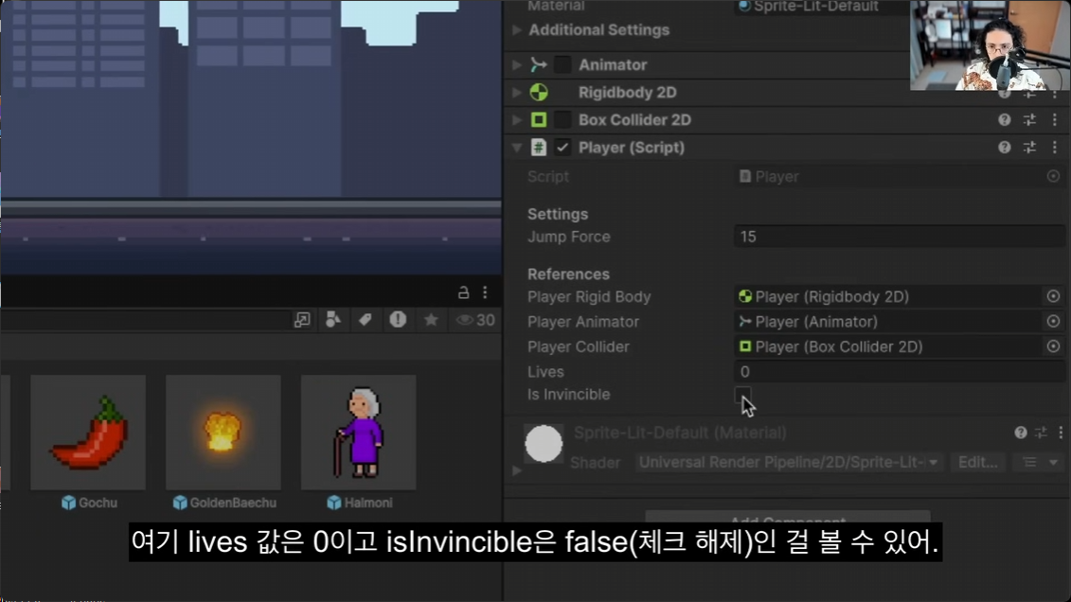Toggle the Animator component checkbox

[562, 65]
